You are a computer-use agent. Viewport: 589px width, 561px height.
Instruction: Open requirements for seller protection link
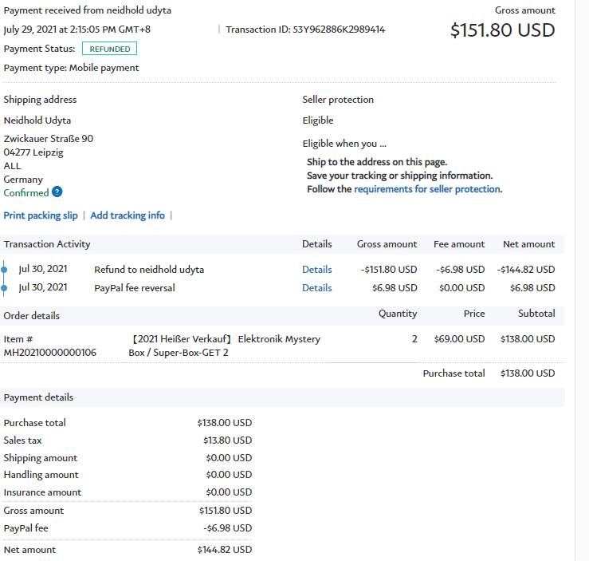point(427,189)
